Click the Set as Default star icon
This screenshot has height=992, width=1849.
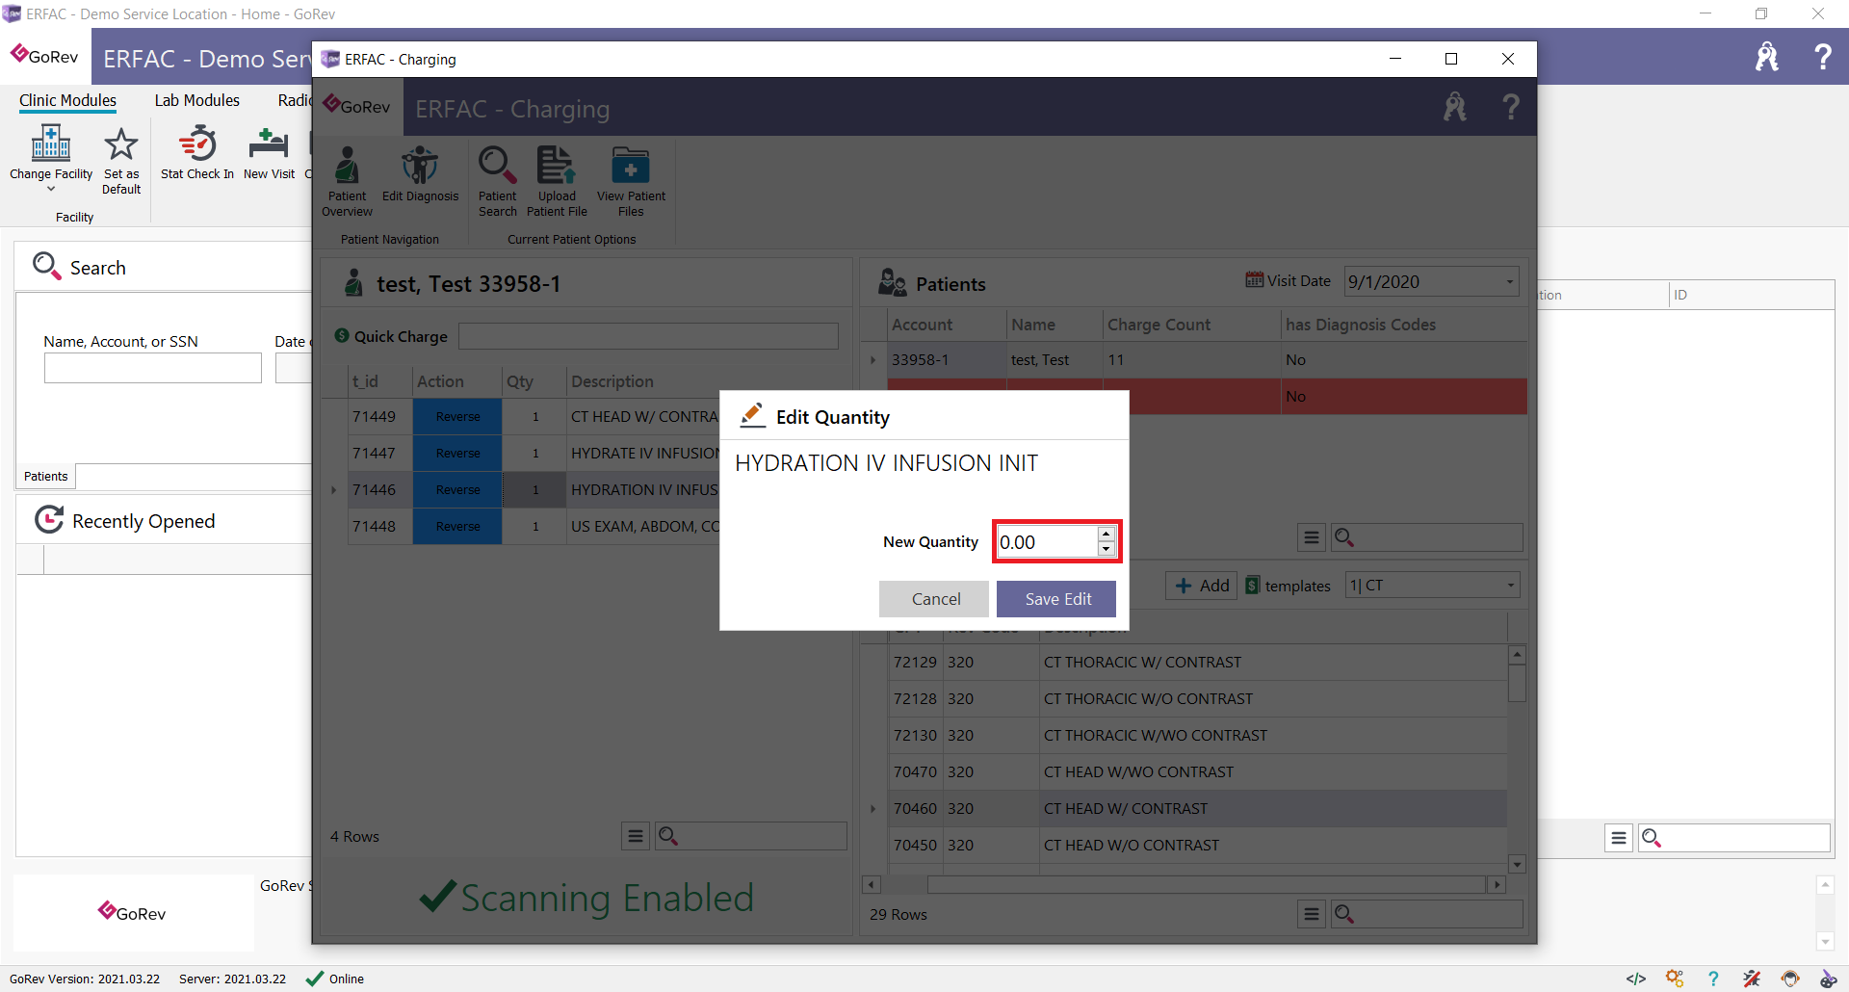[121, 144]
